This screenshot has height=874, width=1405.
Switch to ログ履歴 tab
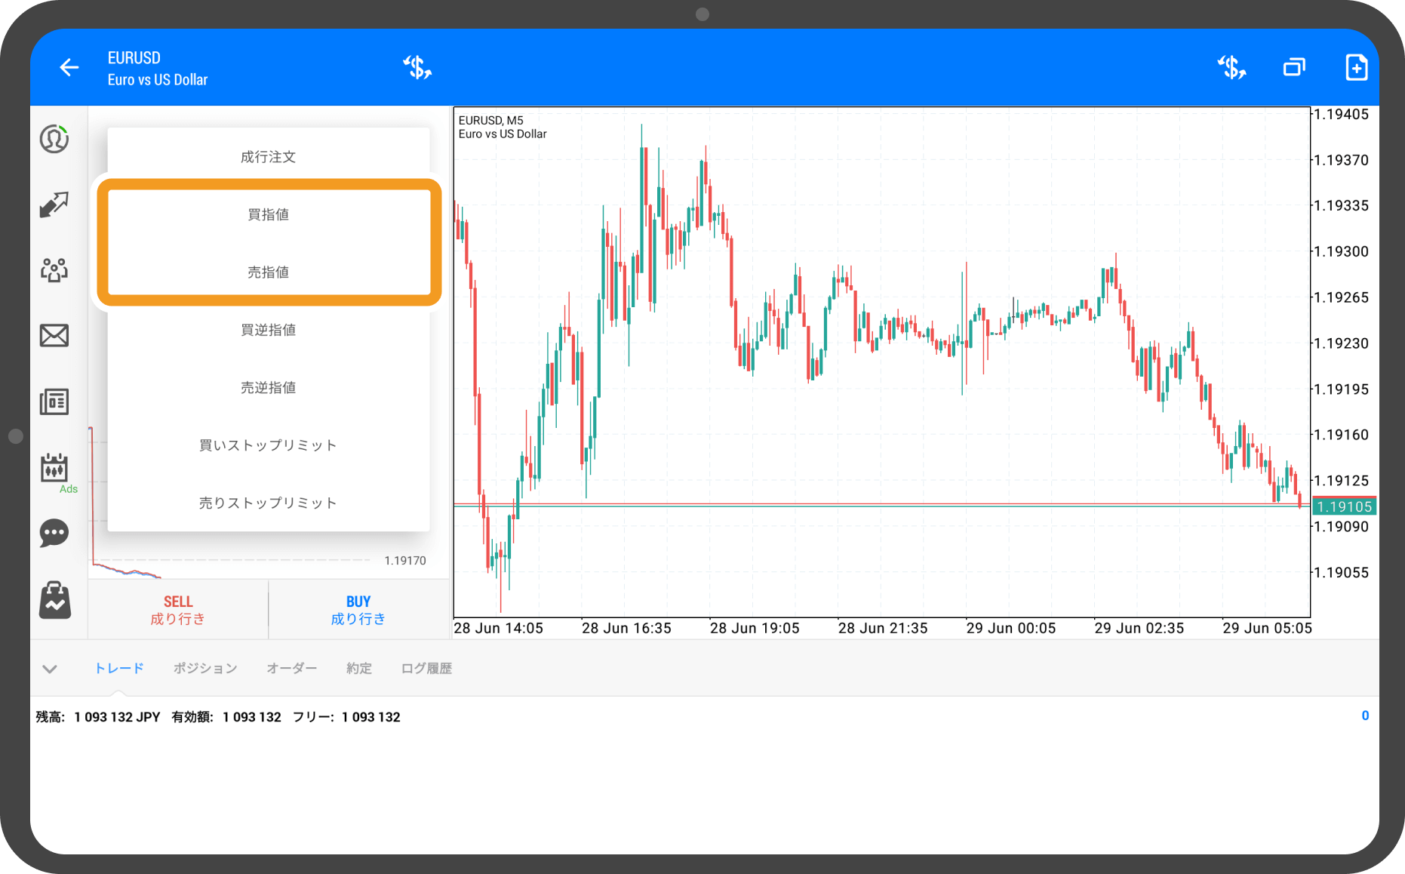pyautogui.click(x=426, y=669)
